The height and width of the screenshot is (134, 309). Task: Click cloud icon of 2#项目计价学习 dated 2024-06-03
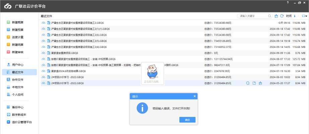point(43,77)
